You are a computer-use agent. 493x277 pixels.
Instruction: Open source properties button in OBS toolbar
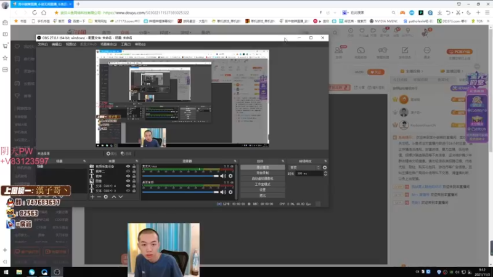point(112,153)
